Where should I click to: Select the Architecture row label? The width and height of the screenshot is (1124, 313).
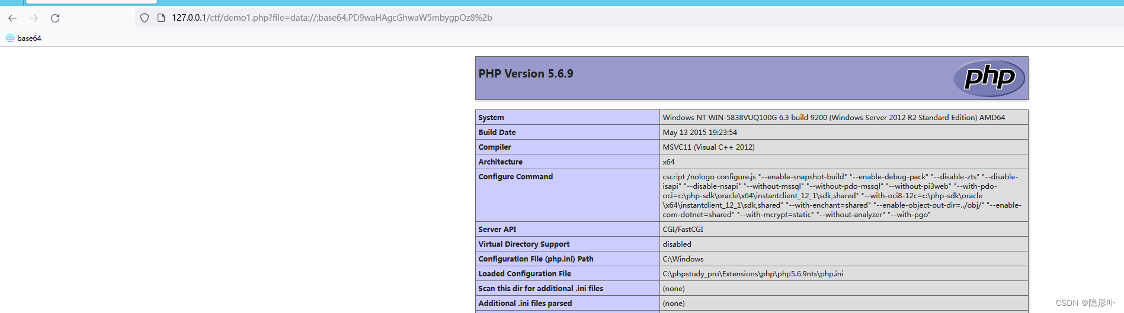501,162
